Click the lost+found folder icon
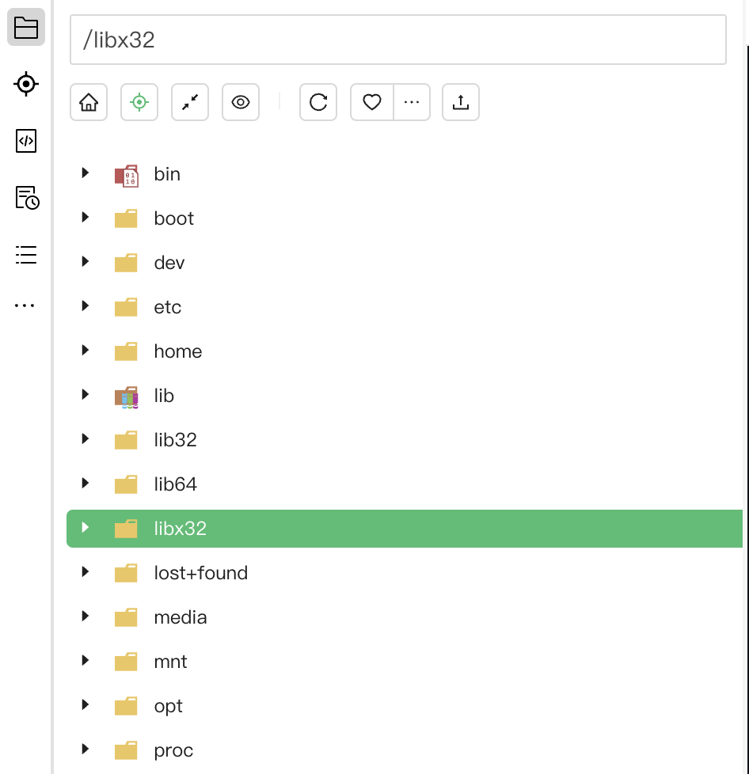This screenshot has width=749, height=774. tap(126, 574)
